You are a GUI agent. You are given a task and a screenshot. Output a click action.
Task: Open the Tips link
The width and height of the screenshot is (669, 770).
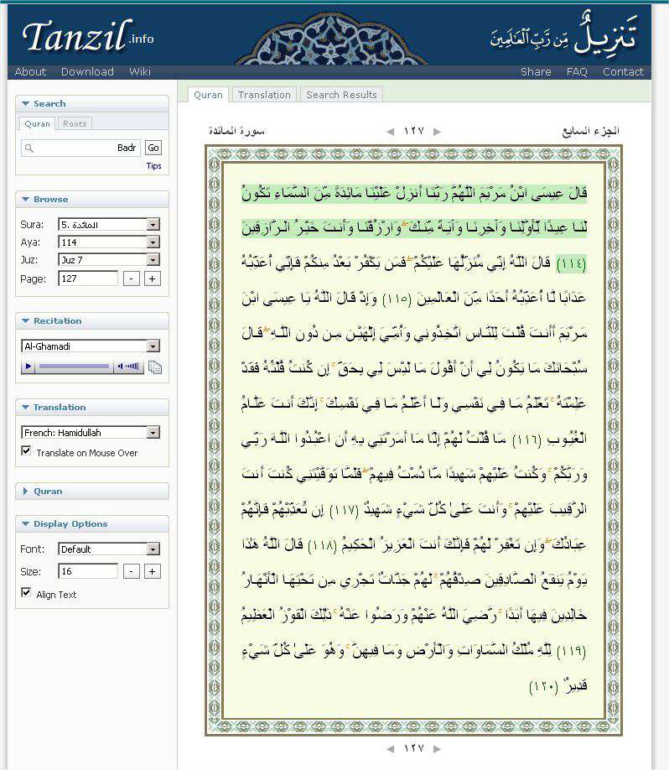153,166
